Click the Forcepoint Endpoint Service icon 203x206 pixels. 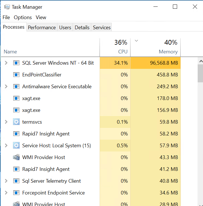click(x=16, y=193)
